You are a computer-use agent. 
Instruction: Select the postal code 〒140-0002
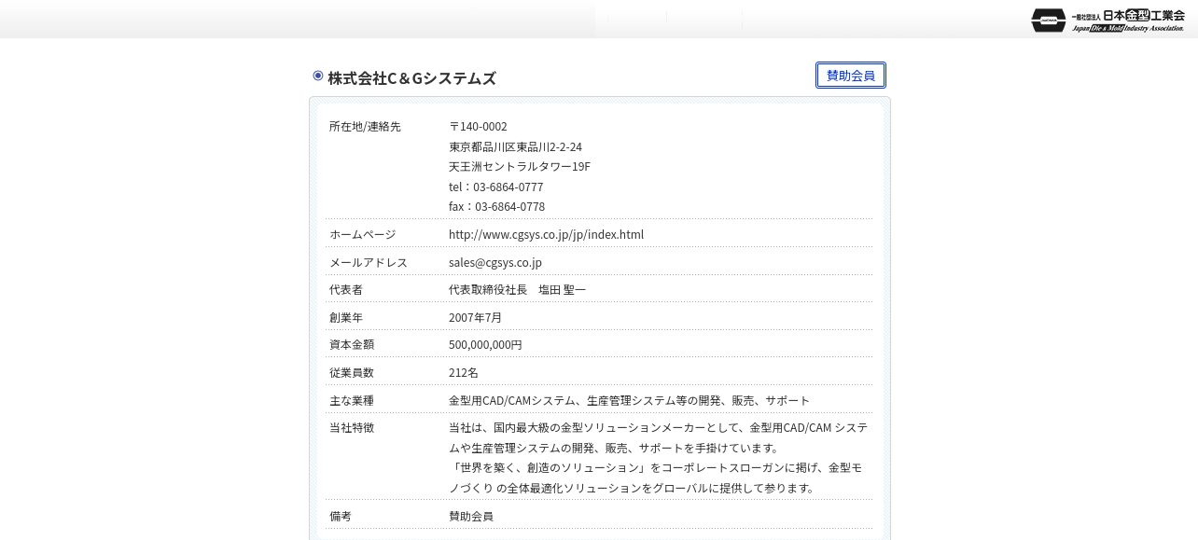pyautogui.click(x=478, y=126)
